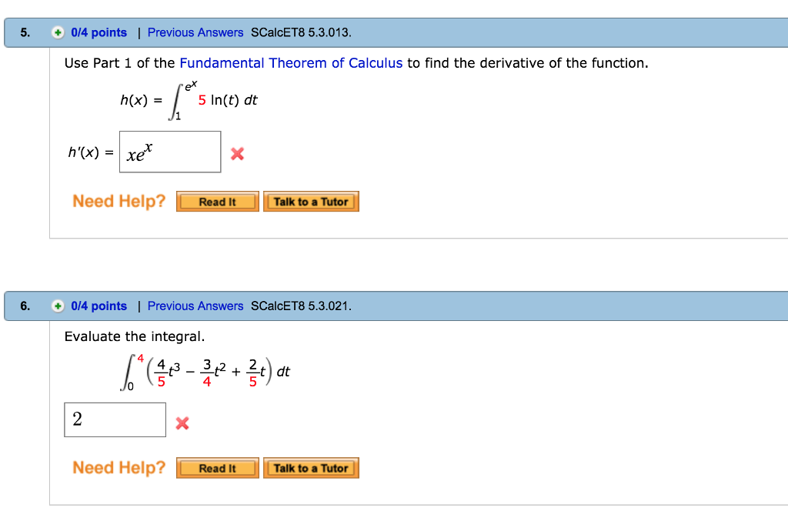Open Talk to a Tutor on question 5
The image size is (788, 528).
coord(311,201)
